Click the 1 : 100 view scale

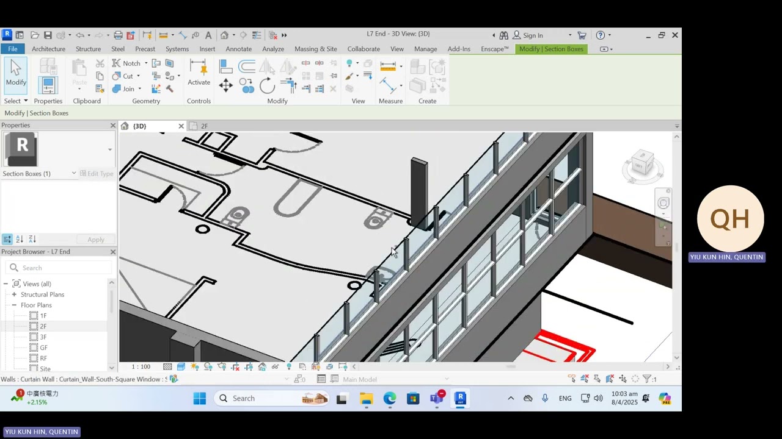click(x=141, y=366)
